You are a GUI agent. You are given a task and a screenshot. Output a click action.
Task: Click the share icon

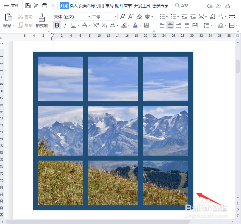pos(227,6)
